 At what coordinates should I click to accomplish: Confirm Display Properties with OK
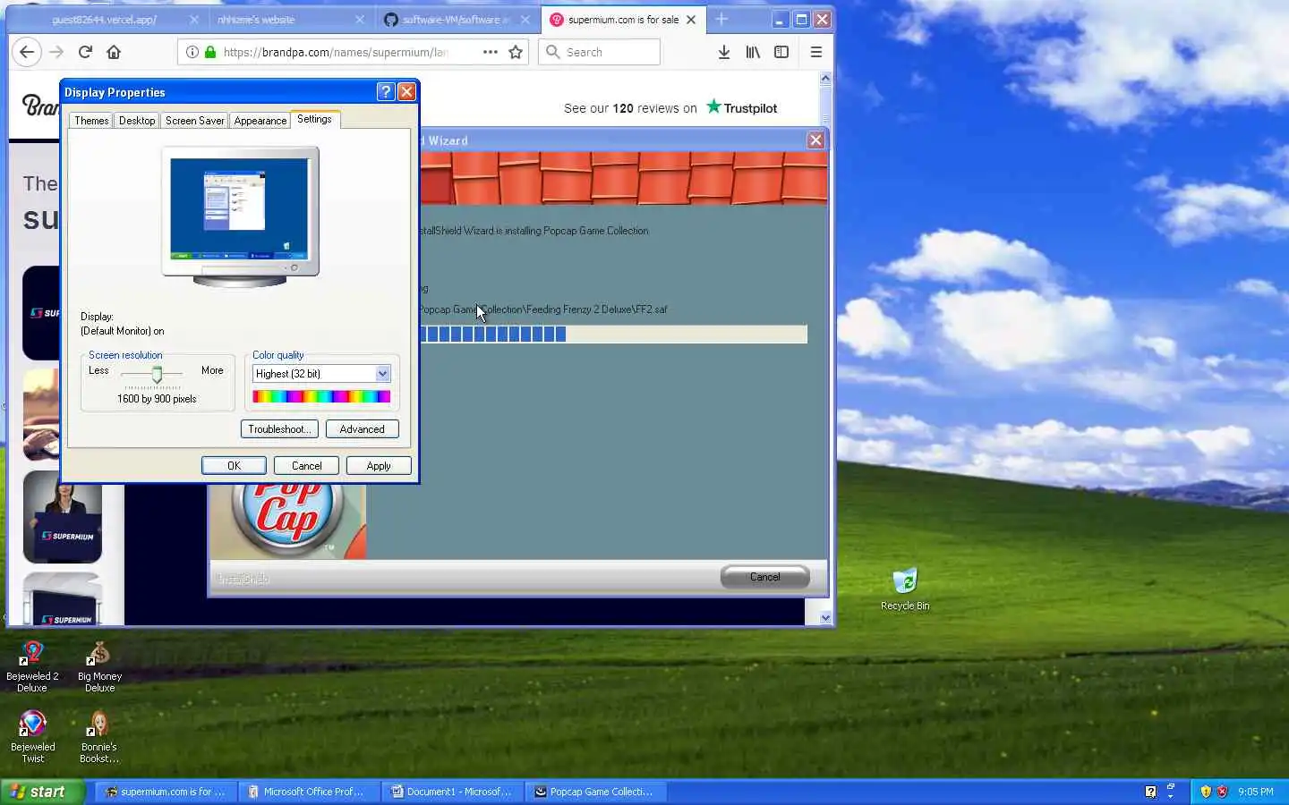click(234, 466)
